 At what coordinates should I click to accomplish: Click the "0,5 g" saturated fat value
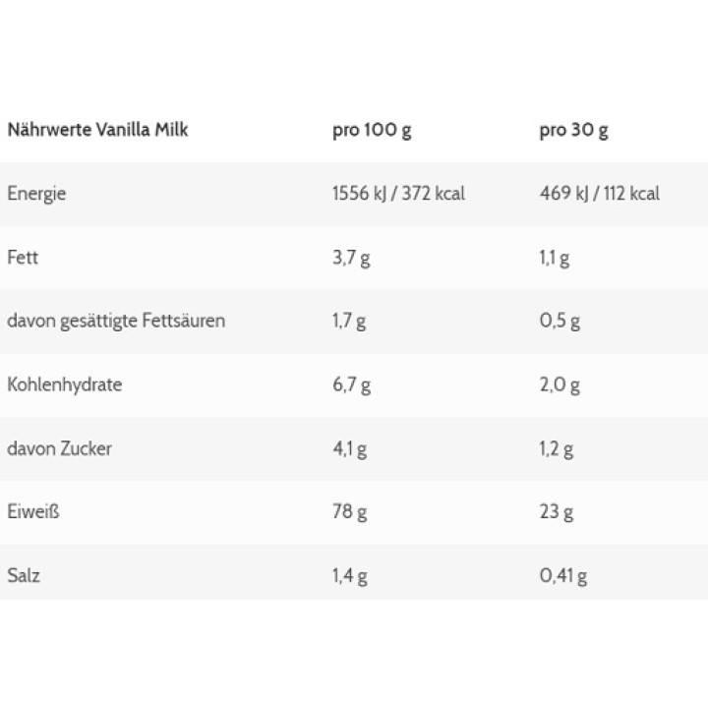point(560,321)
